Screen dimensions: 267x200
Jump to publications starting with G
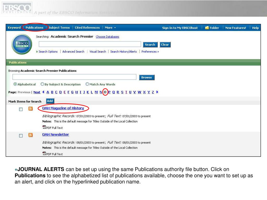72,92
